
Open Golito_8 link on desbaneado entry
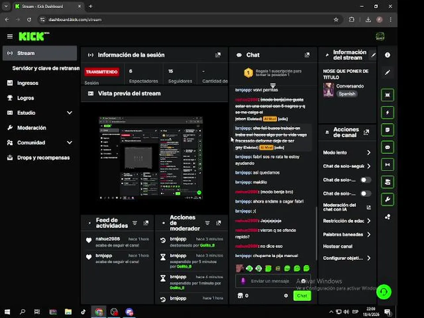208,245
